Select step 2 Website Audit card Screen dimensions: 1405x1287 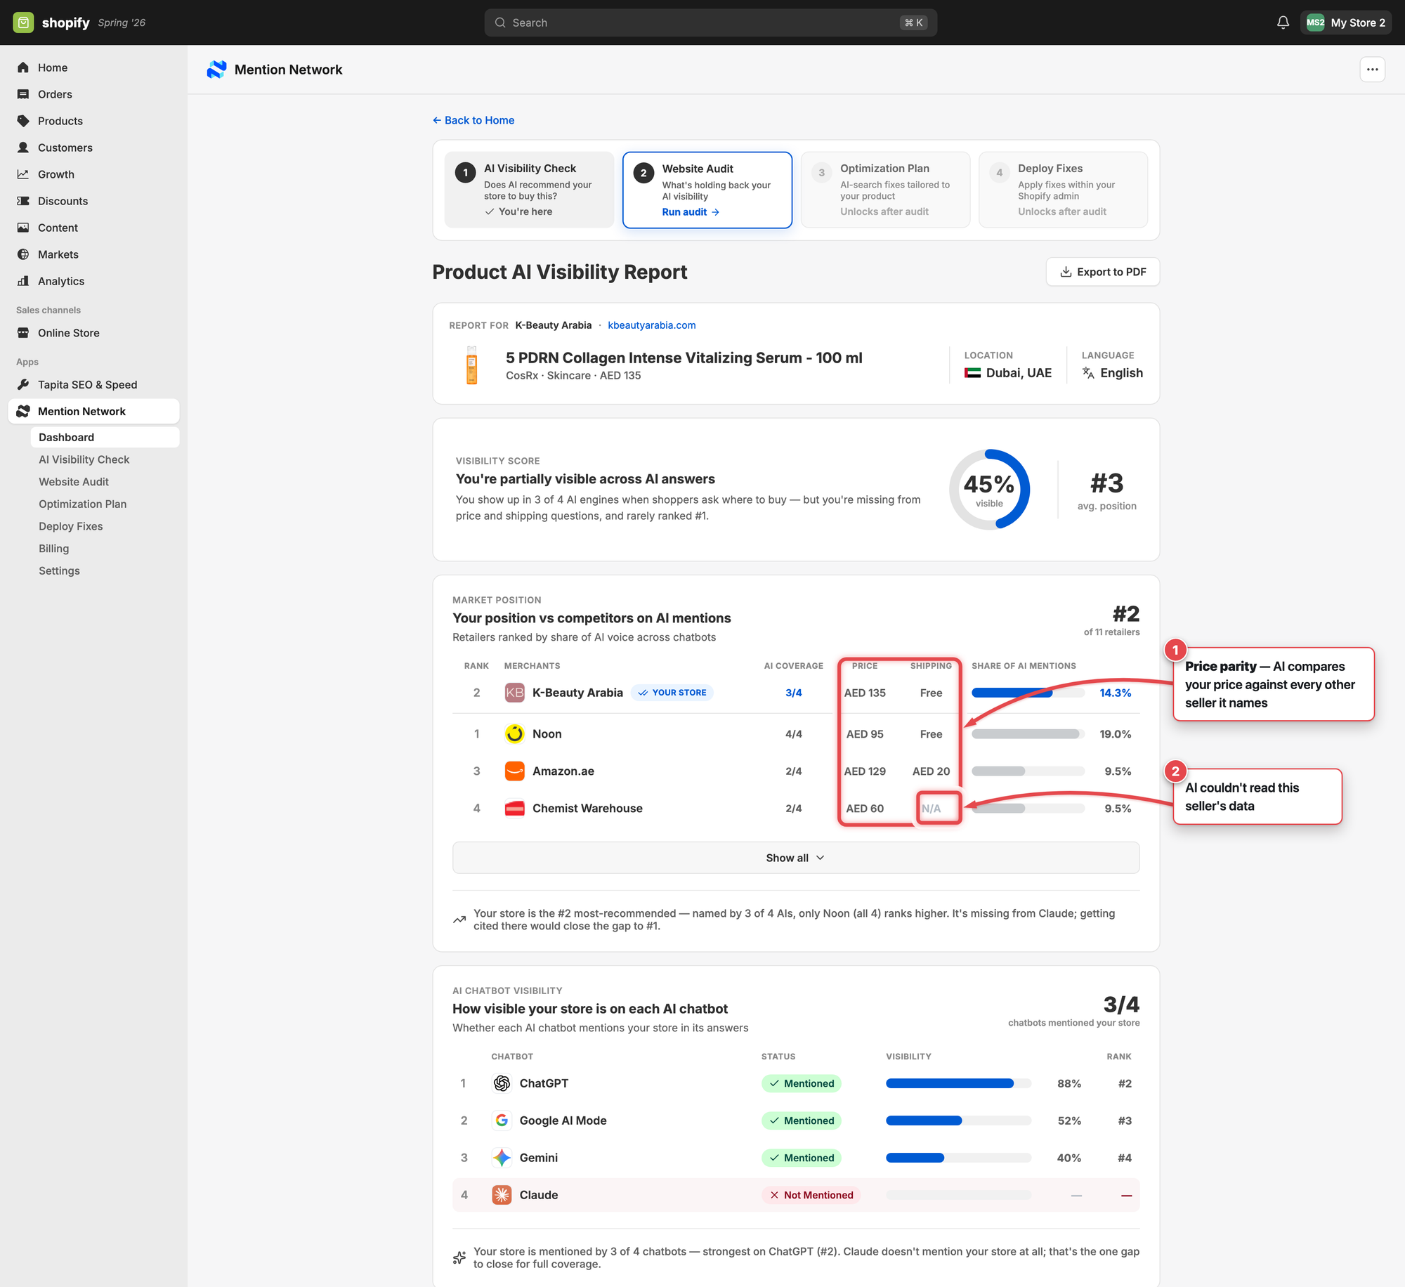(x=707, y=190)
